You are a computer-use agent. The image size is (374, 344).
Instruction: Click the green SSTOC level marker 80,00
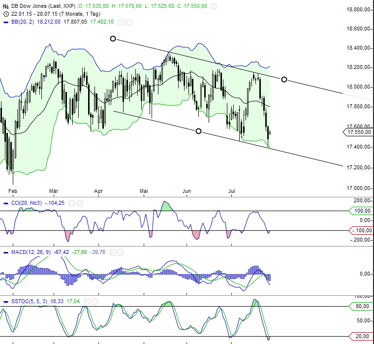click(361, 306)
